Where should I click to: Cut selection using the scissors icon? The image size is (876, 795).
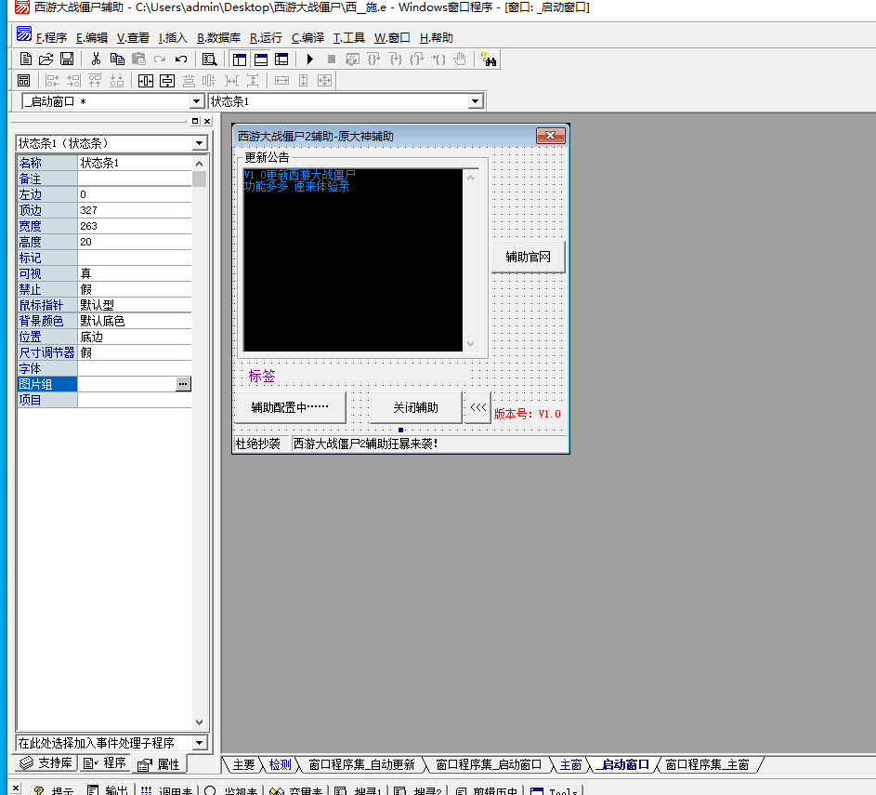click(96, 59)
